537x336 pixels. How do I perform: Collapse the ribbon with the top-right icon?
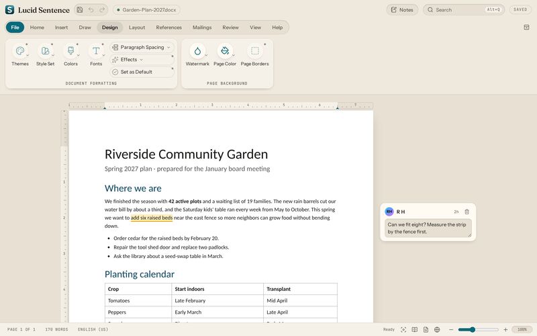point(526,28)
